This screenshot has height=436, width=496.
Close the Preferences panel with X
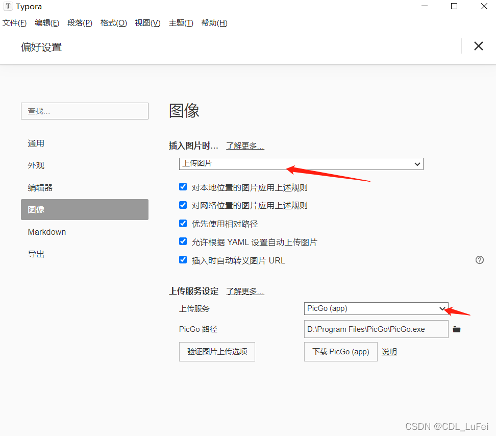click(x=478, y=46)
